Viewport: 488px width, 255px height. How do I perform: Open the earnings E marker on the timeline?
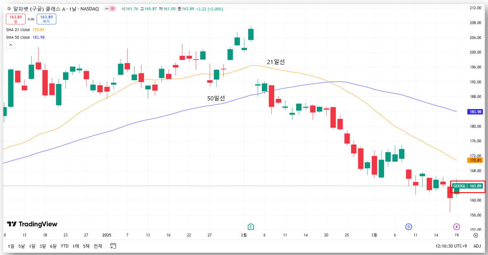[251, 227]
